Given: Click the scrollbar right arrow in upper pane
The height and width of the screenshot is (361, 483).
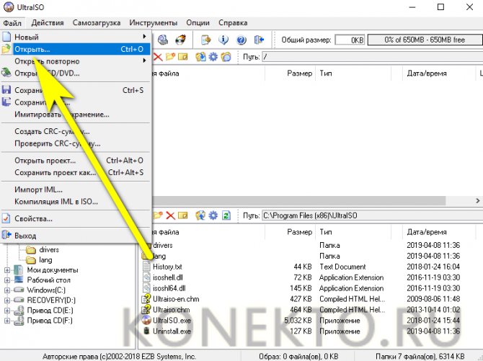Looking at the screenshot, I should [477, 200].
